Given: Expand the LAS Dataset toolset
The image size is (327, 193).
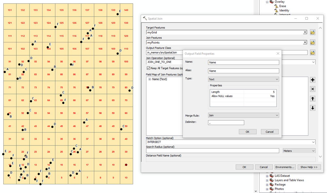Looking at the screenshot, I should pyautogui.click(x=267, y=176).
